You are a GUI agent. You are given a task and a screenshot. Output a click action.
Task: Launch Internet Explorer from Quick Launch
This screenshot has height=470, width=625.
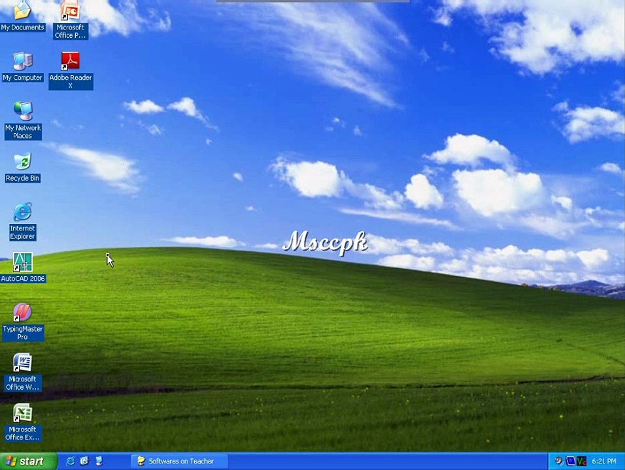tap(70, 462)
